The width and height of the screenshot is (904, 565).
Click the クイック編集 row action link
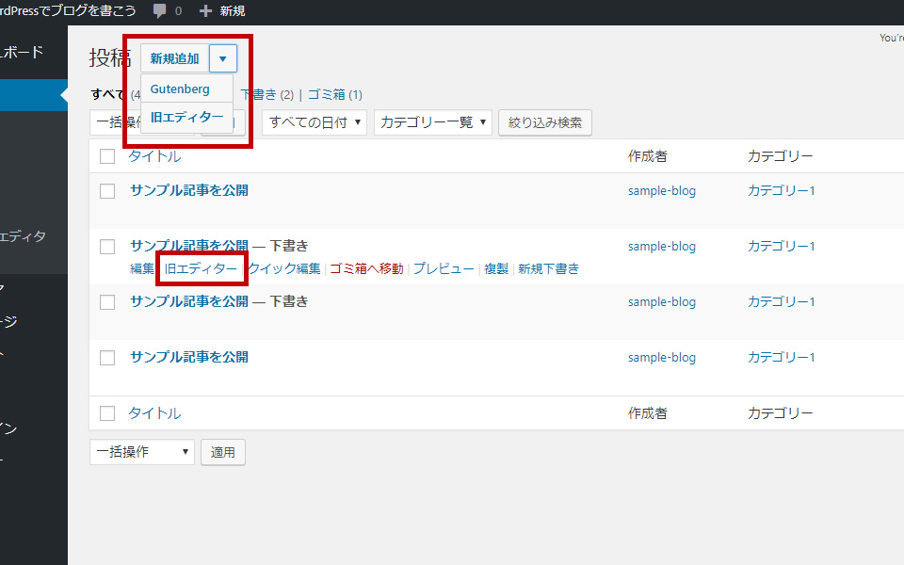[283, 268]
